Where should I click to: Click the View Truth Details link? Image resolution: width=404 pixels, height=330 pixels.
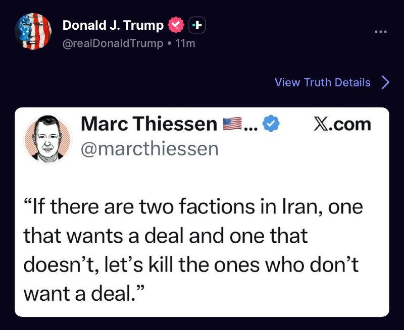pos(322,82)
